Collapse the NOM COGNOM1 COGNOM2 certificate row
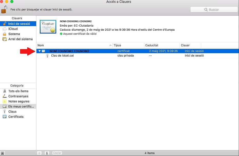The width and height of the screenshot is (239, 156). tap(39, 51)
